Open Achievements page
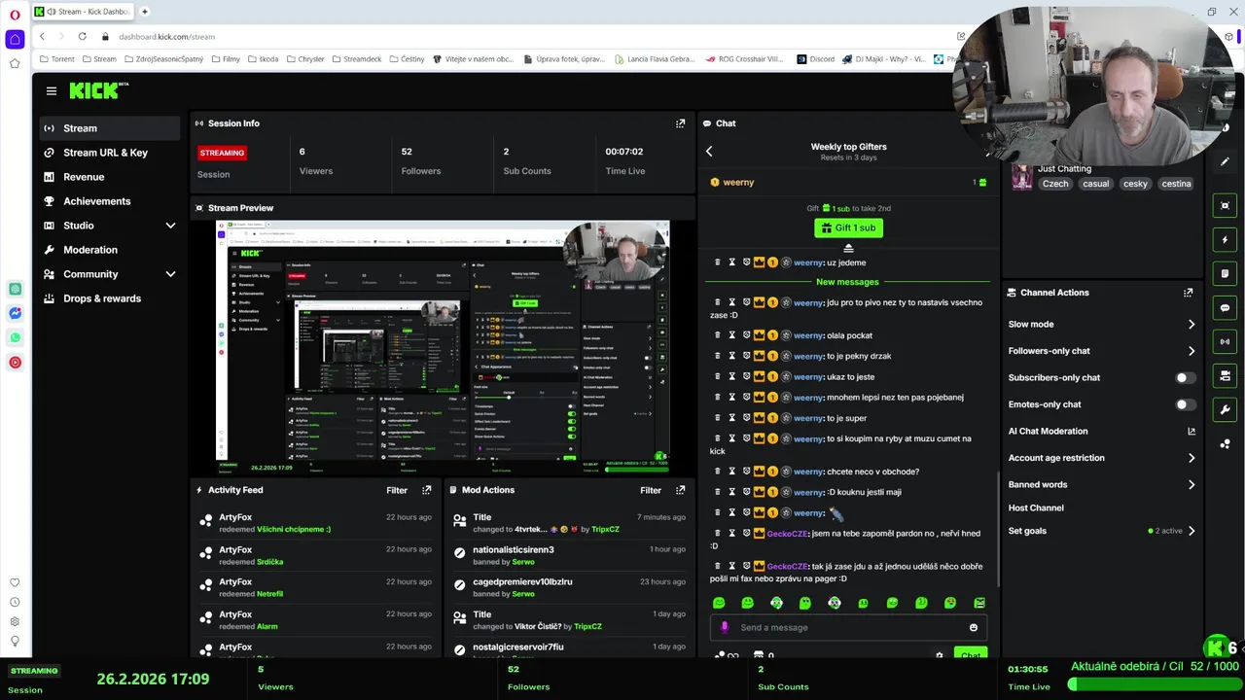Viewport: 1245px width, 700px height. pyautogui.click(x=110, y=201)
